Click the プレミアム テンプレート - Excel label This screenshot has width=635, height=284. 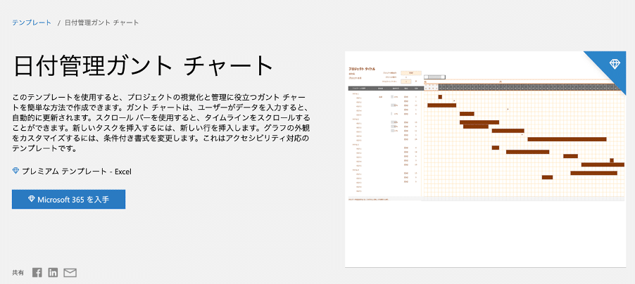77,171
